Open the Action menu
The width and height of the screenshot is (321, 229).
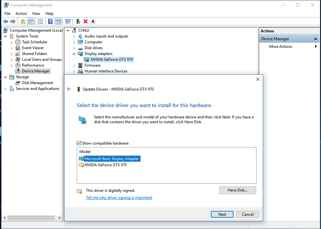point(21,14)
